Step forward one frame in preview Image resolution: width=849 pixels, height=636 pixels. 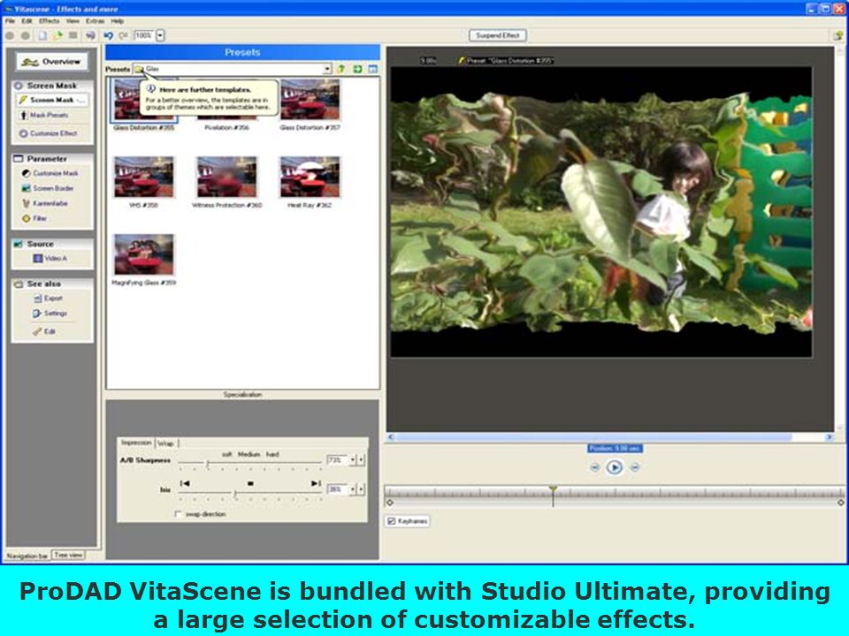click(635, 467)
